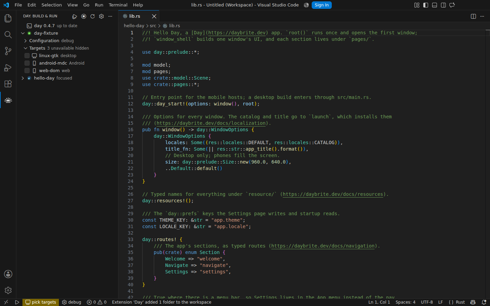
Task: Check the web-dom target checkbox
Action: (27, 71)
